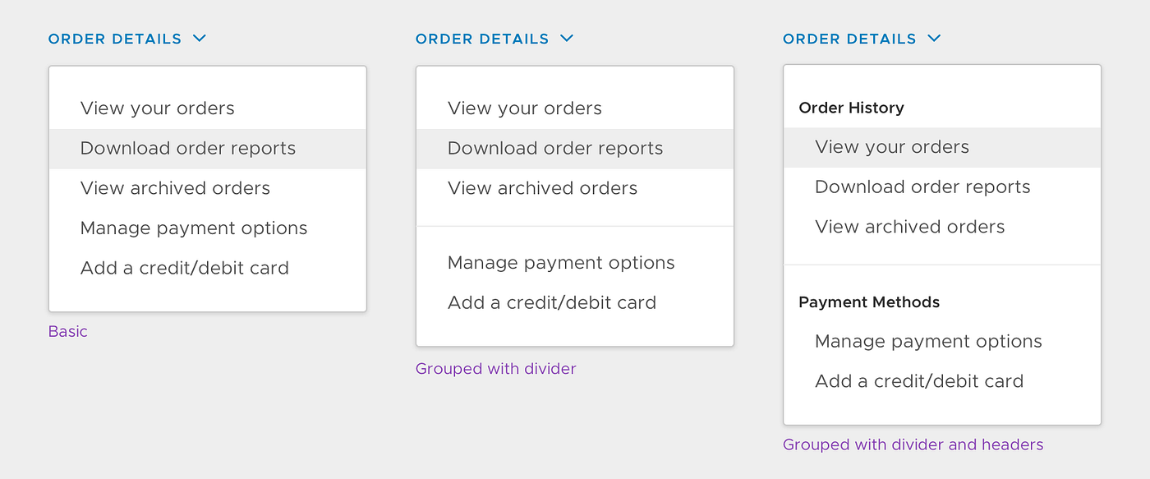Open the right Order Details dropdown
Viewport: 1150px width, 479px height.
coord(849,38)
